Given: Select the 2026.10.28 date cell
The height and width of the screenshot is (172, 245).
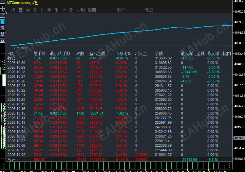Looking at the screenshot, I should pos(16,72).
